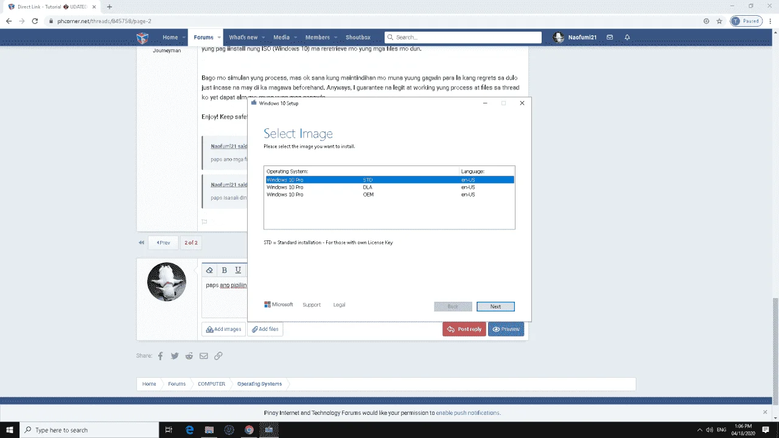Screen dimensions: 779x438
Task: Click the taskbar search box
Action: (x=90, y=430)
